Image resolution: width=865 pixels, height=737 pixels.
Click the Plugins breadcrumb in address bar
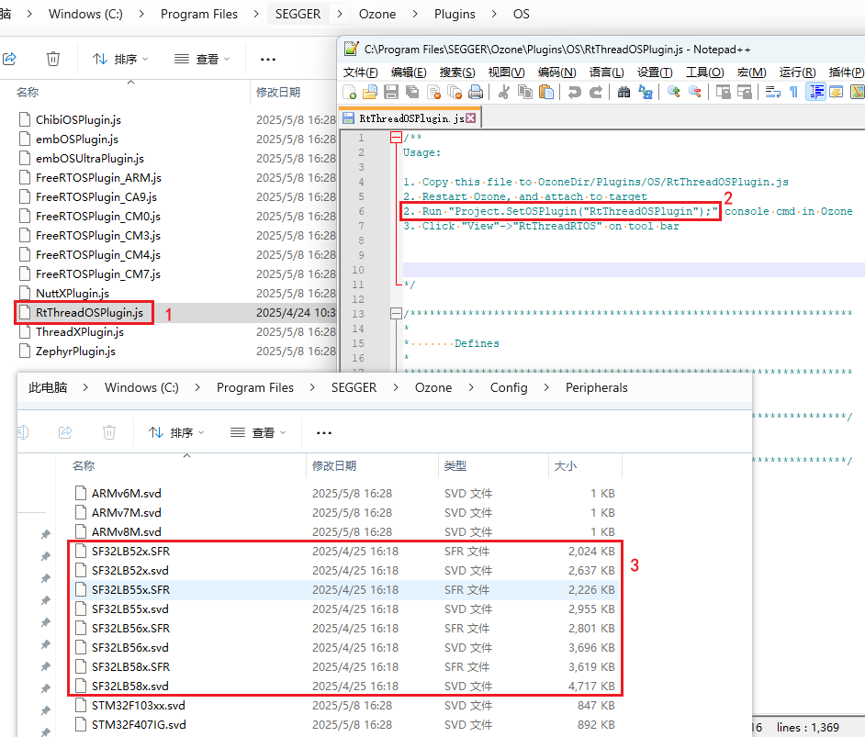(455, 14)
